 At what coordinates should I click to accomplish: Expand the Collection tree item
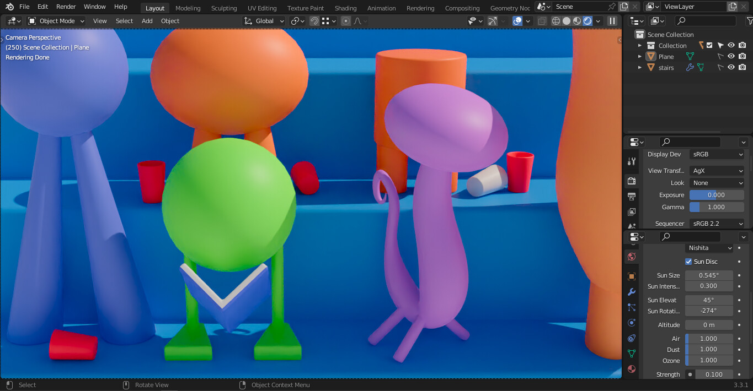pyautogui.click(x=640, y=45)
